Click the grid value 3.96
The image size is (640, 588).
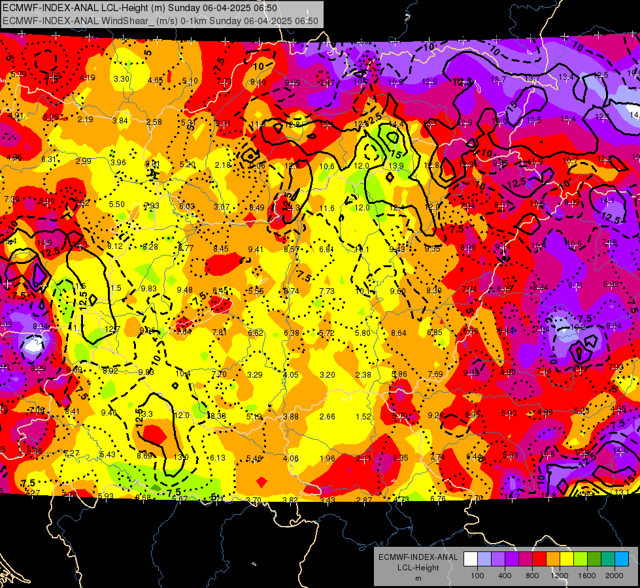point(118,162)
